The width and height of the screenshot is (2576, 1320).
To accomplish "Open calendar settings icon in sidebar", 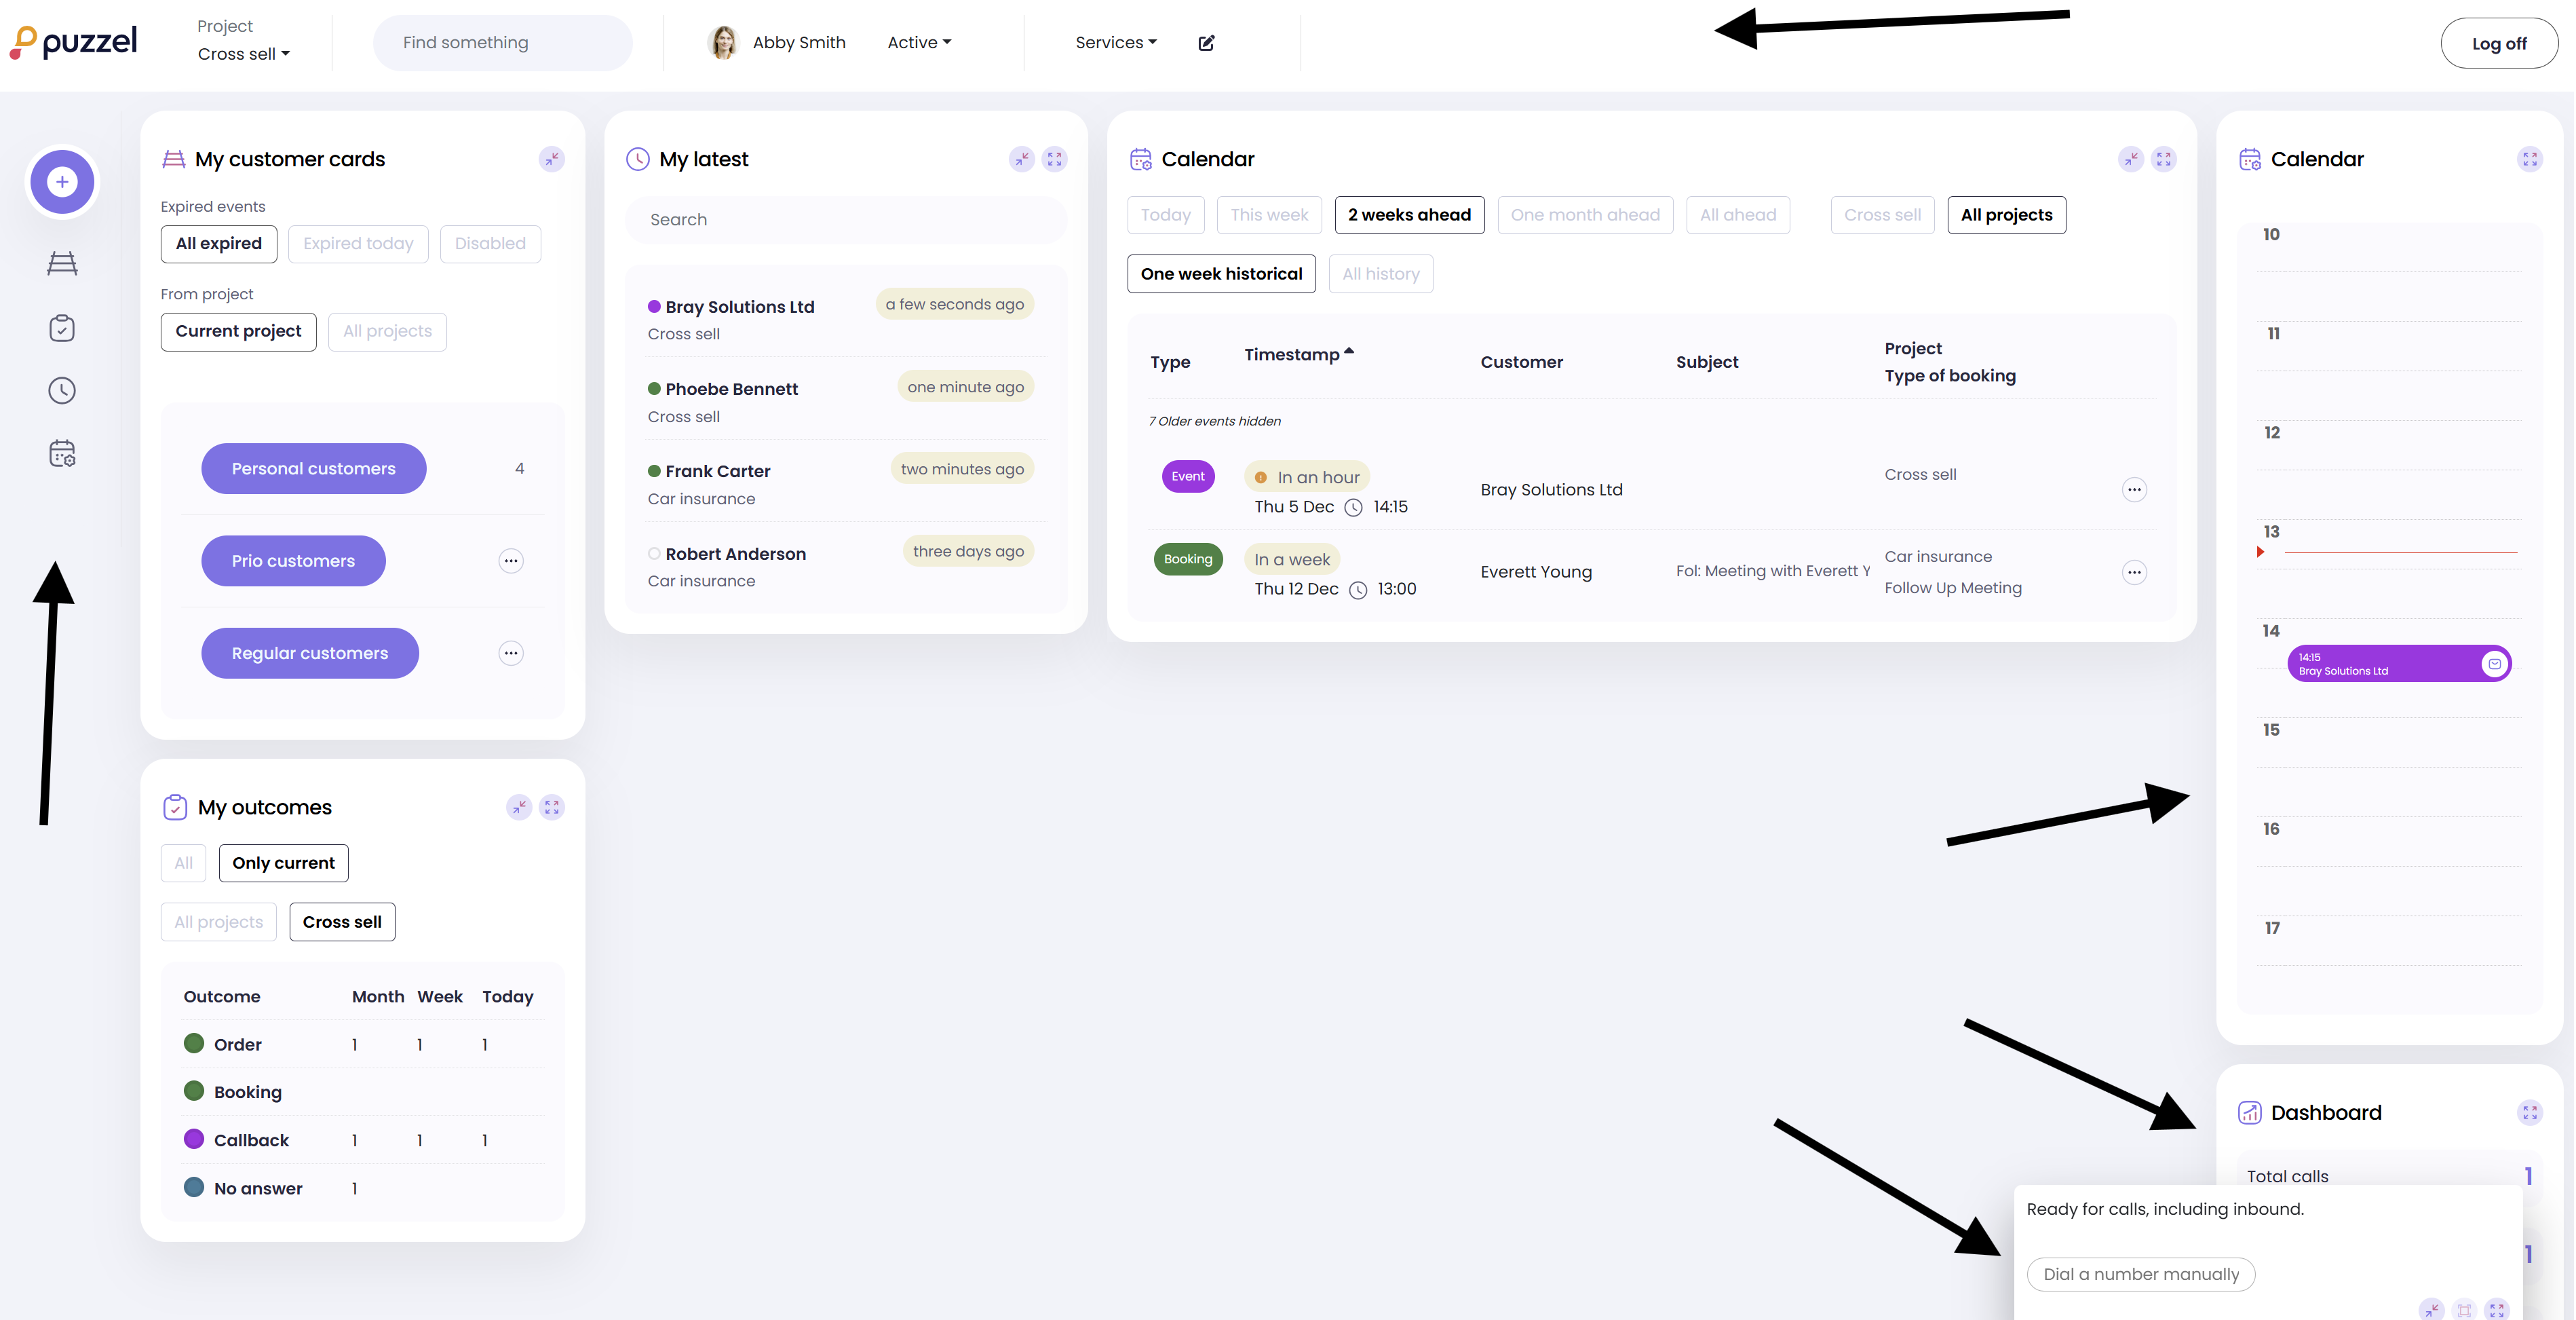I will click(62, 454).
